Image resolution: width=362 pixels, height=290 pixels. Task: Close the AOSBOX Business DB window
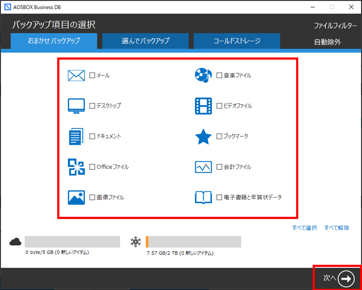(x=351, y=7)
